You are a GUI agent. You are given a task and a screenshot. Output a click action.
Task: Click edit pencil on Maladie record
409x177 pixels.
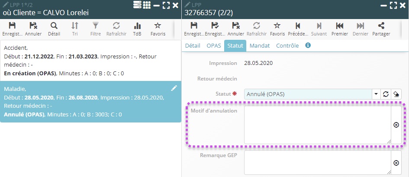coord(174,88)
